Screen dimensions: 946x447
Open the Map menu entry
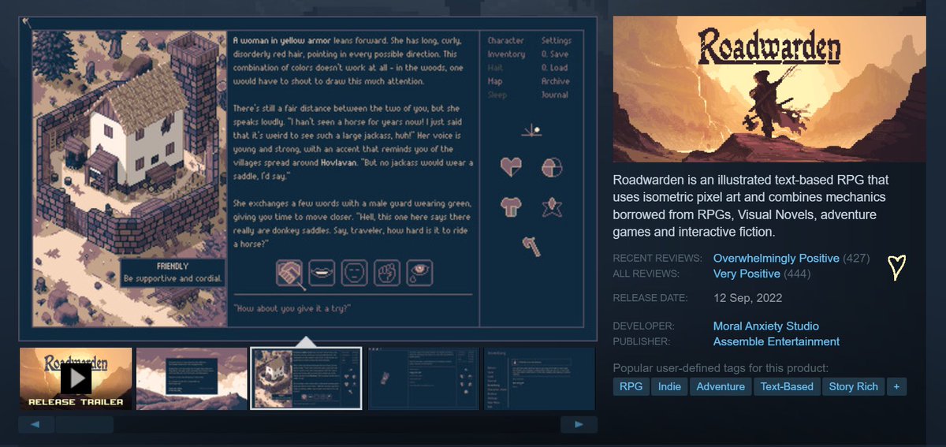click(x=495, y=81)
